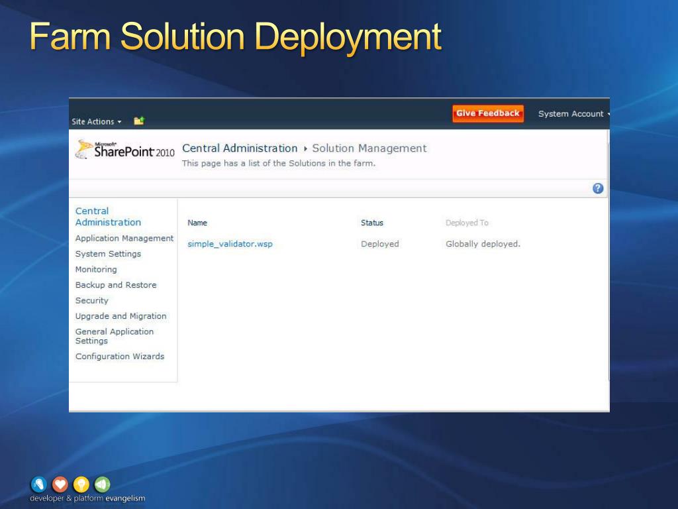678x509 pixels.
Task: Open Central Administration breadcrumb link
Action: pyautogui.click(x=240, y=148)
